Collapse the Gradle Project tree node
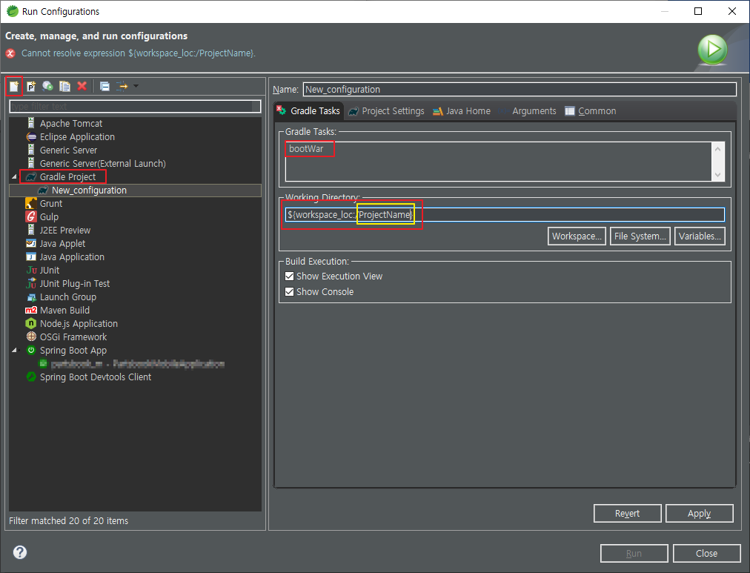Image resolution: width=750 pixels, height=573 pixels. [14, 177]
